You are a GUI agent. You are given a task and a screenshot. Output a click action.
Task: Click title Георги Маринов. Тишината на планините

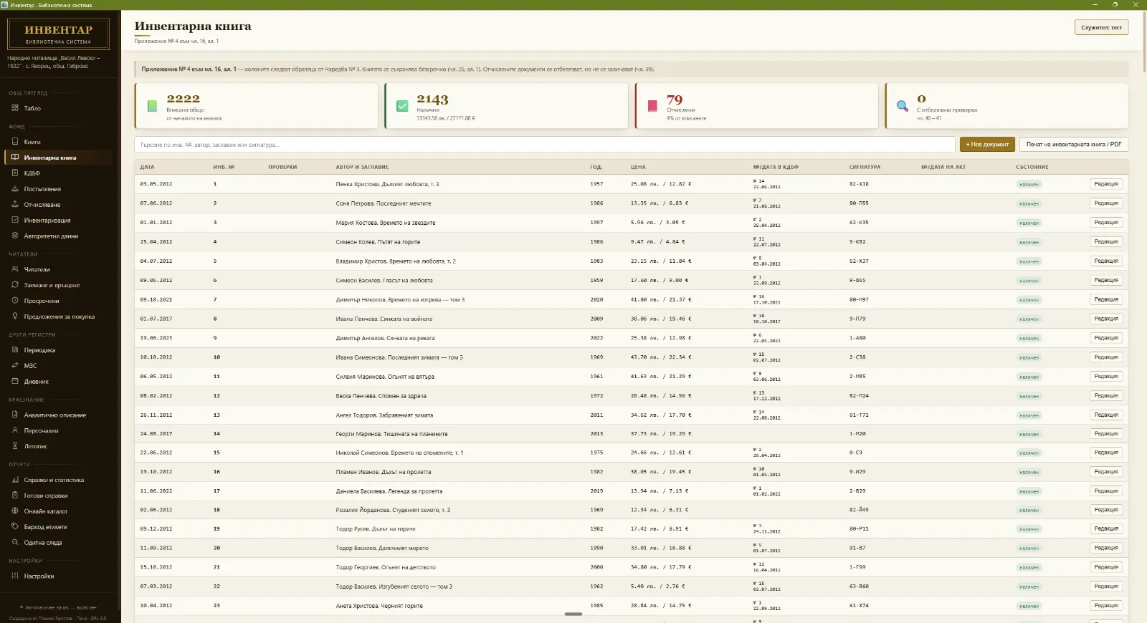click(391, 434)
